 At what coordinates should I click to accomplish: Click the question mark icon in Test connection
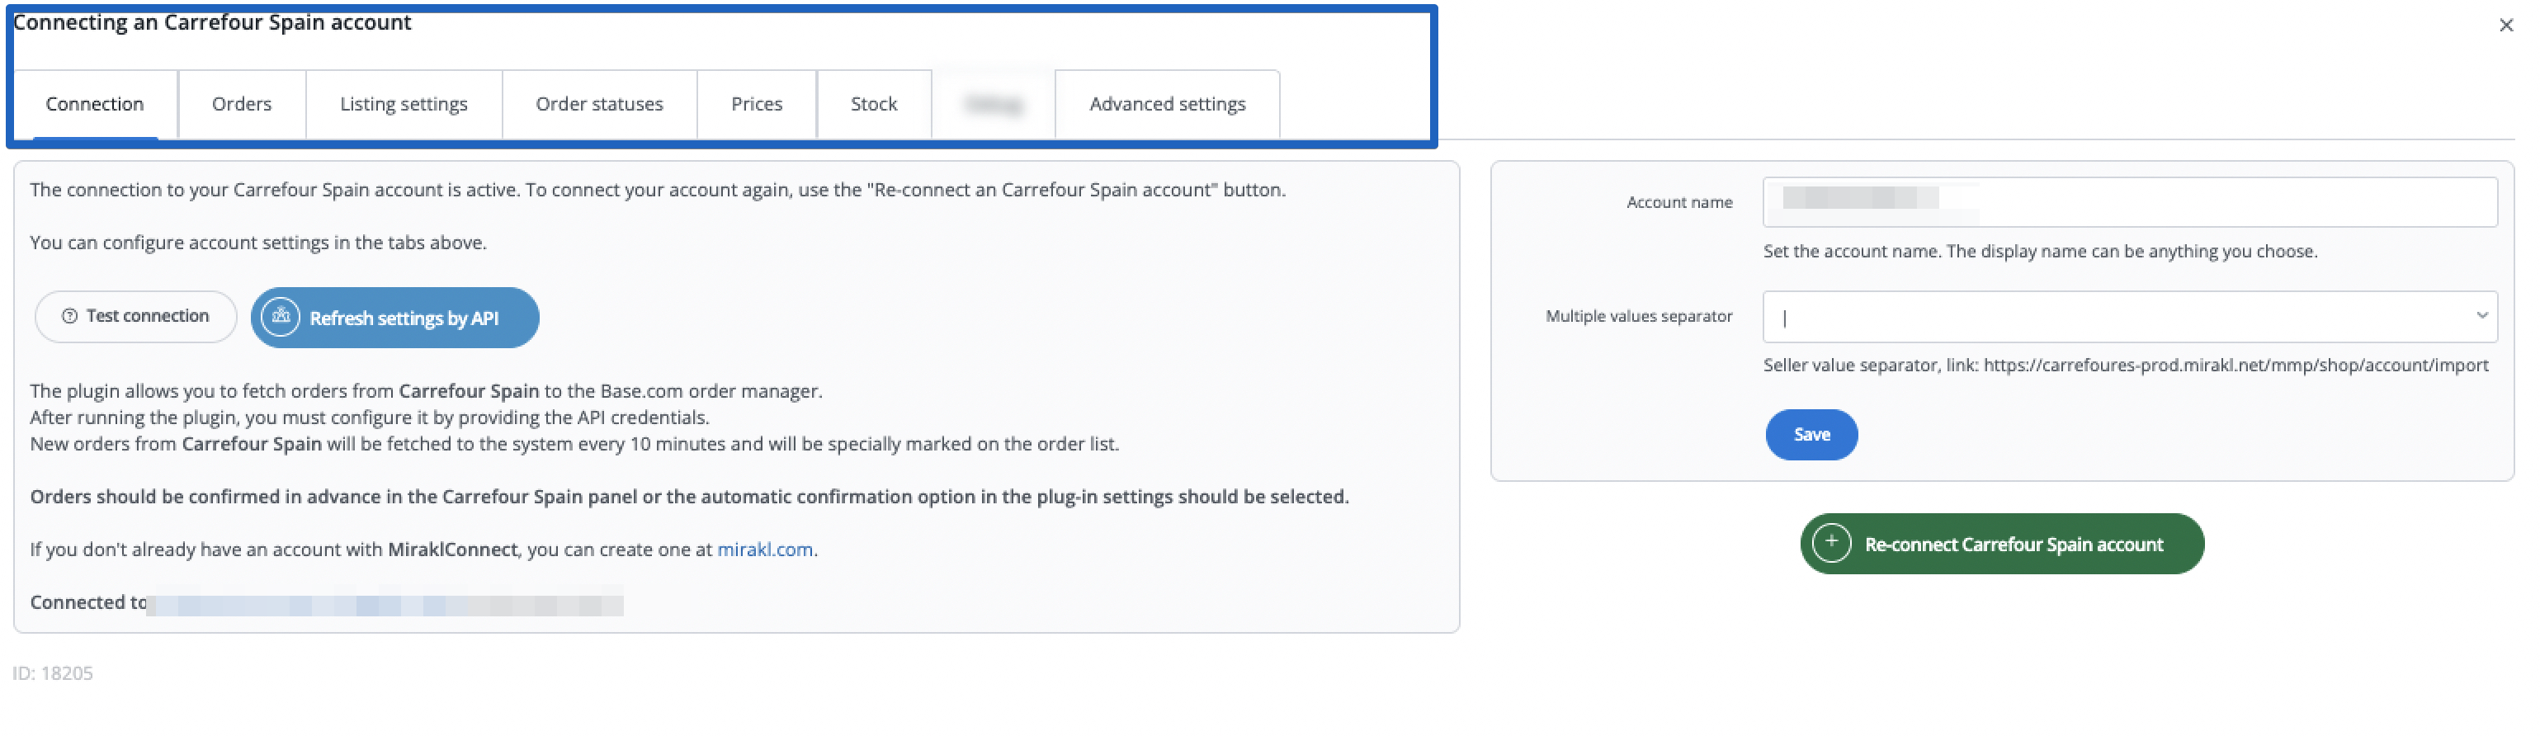[x=69, y=316]
